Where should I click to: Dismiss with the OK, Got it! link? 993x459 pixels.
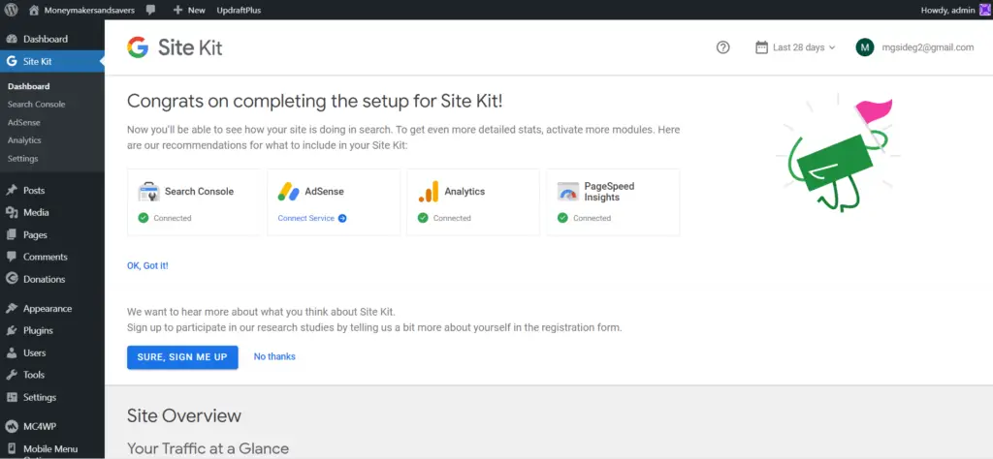tap(147, 266)
